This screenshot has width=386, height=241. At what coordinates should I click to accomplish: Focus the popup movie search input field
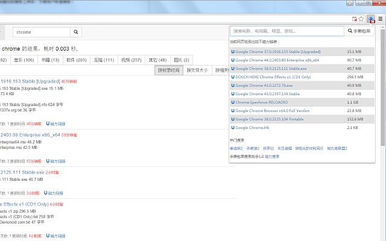click(x=287, y=31)
